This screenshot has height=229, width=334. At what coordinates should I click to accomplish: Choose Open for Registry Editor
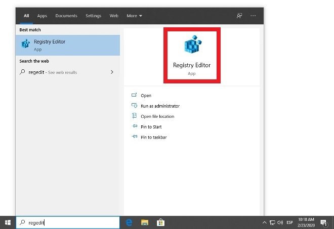(x=146, y=96)
